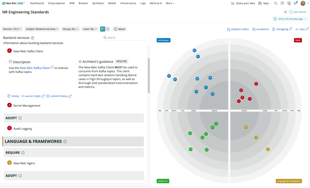Select radar blip number 23
Screen dimensions: 310x188
pyautogui.click(x=194, y=50)
